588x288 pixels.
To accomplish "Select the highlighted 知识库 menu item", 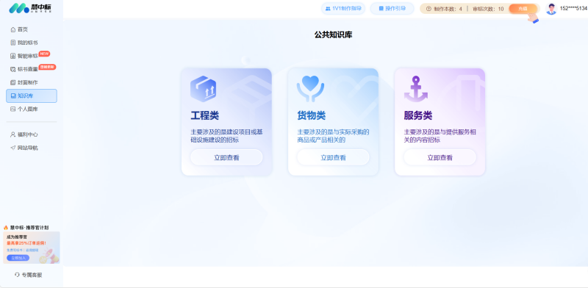I will coord(32,96).
